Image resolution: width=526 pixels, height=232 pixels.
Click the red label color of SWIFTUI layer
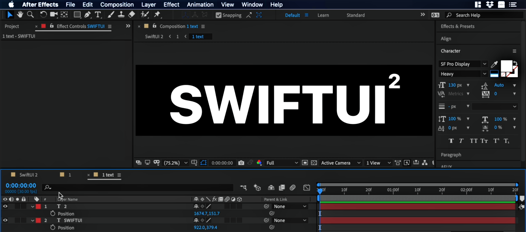(38, 221)
